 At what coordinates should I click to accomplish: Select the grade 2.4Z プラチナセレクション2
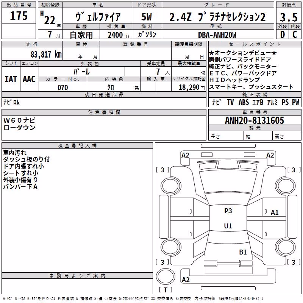tap(217, 17)
